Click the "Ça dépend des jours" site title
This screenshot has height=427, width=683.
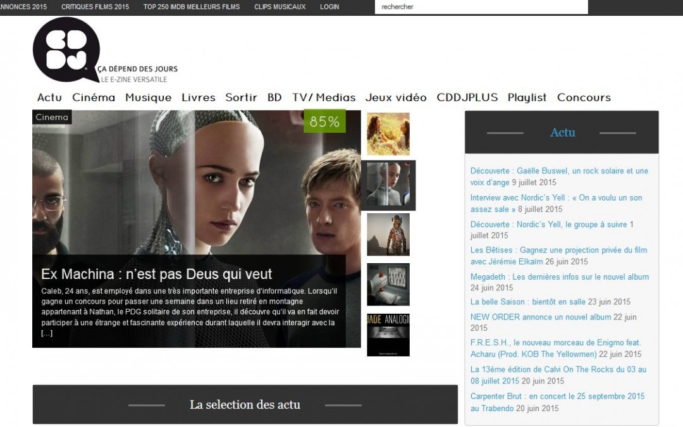point(137,69)
